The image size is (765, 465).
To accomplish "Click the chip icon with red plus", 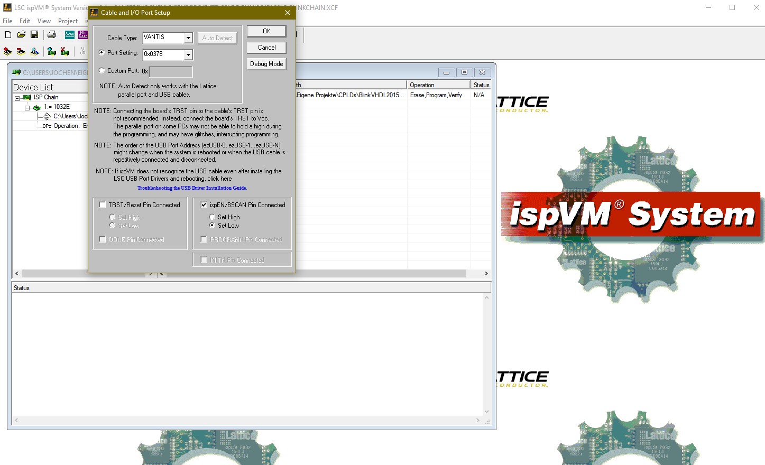I will click(8, 51).
